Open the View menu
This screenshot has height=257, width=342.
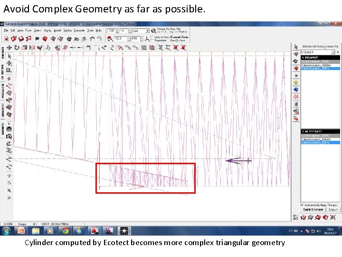click(20, 30)
